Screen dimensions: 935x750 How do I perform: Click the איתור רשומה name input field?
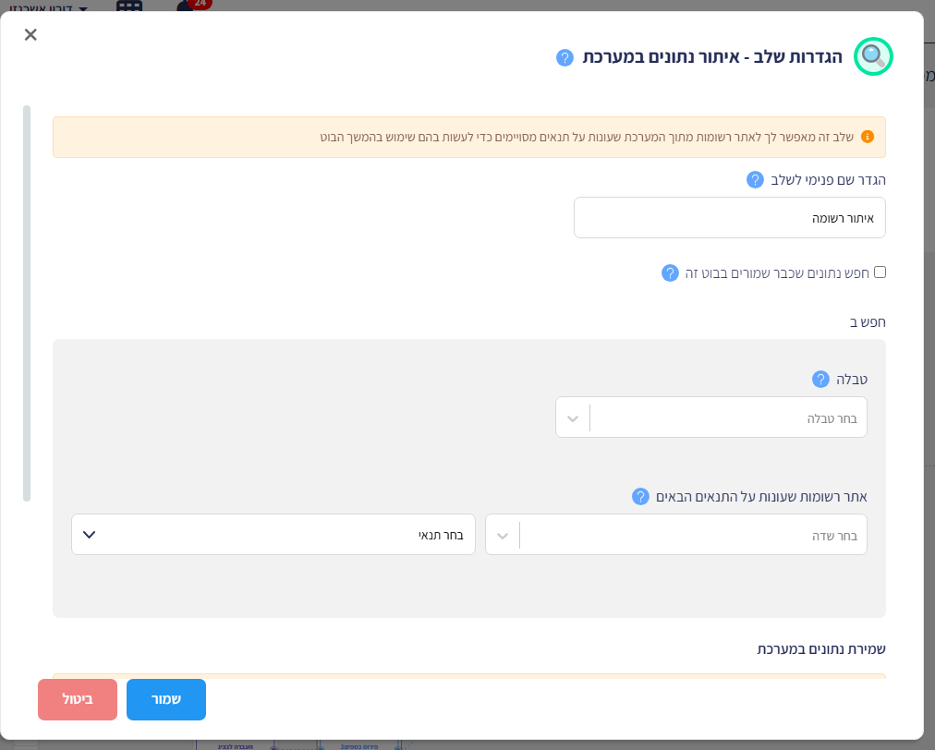pyautogui.click(x=729, y=218)
